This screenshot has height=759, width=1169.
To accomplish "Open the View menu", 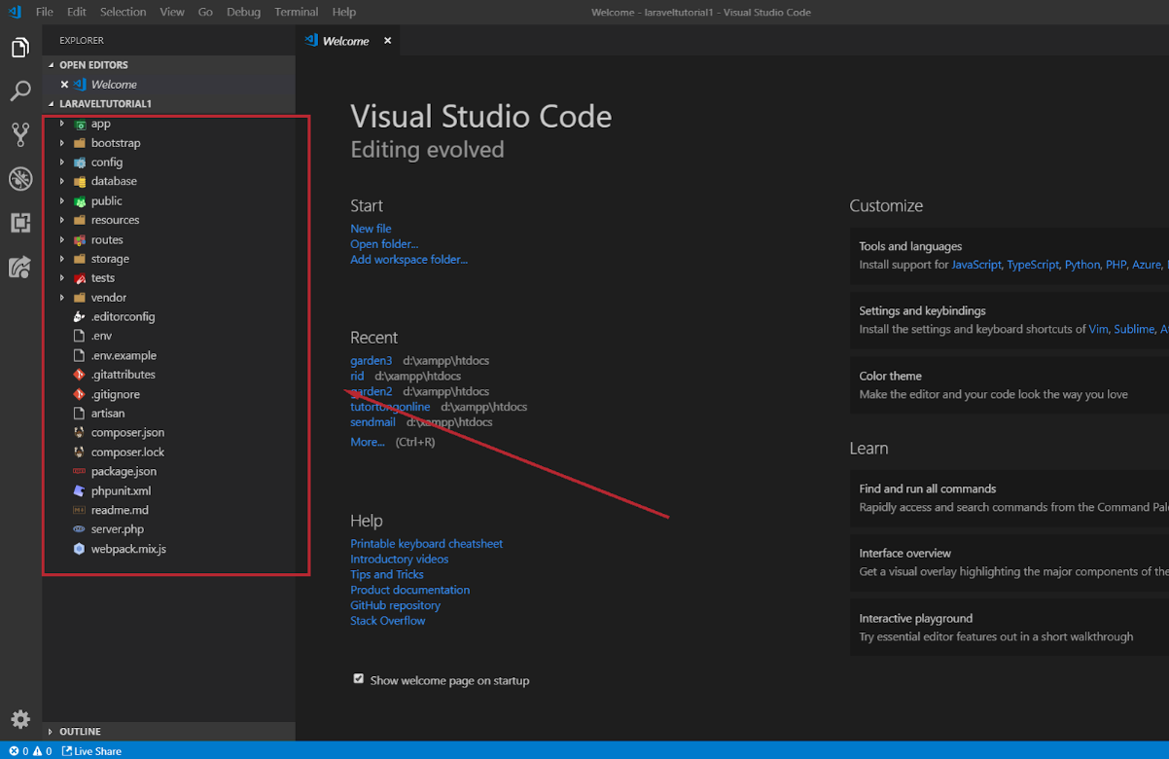I will (x=172, y=12).
